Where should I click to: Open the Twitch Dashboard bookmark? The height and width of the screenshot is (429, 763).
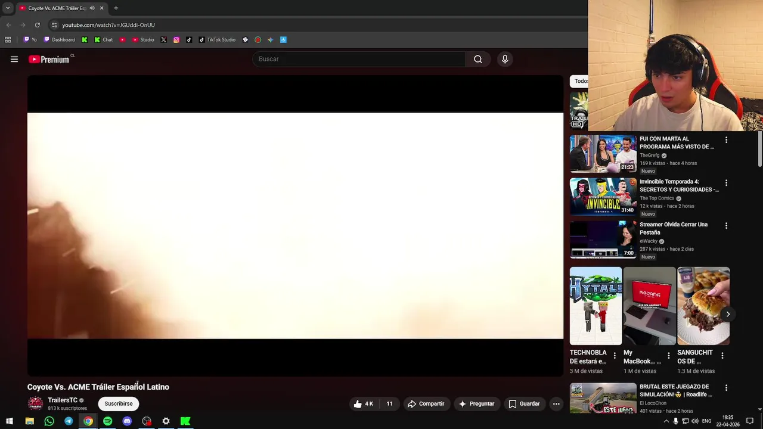click(x=60, y=40)
